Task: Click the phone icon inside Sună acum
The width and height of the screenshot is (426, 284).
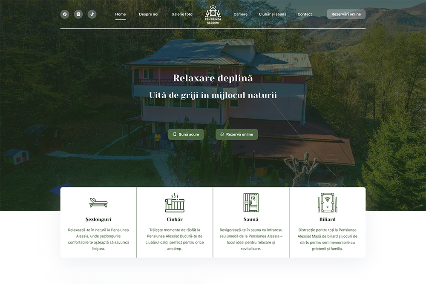Action: (175, 134)
